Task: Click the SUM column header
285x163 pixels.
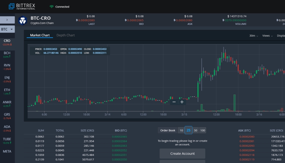Action: (41, 130)
